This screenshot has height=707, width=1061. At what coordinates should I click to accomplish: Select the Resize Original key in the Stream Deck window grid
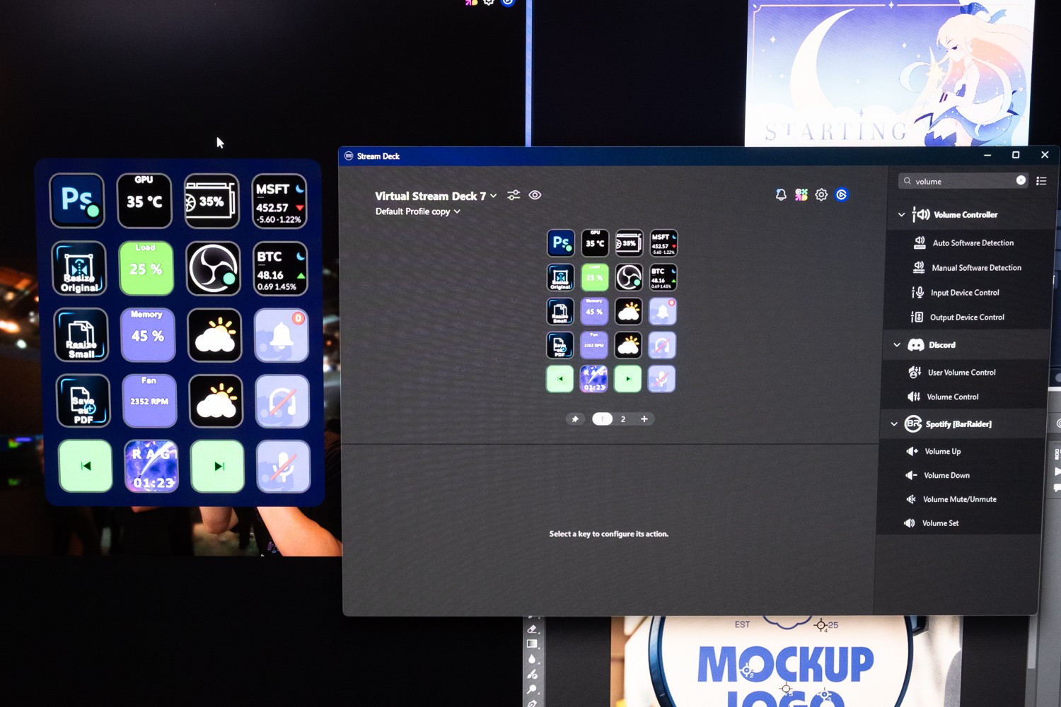pos(560,277)
